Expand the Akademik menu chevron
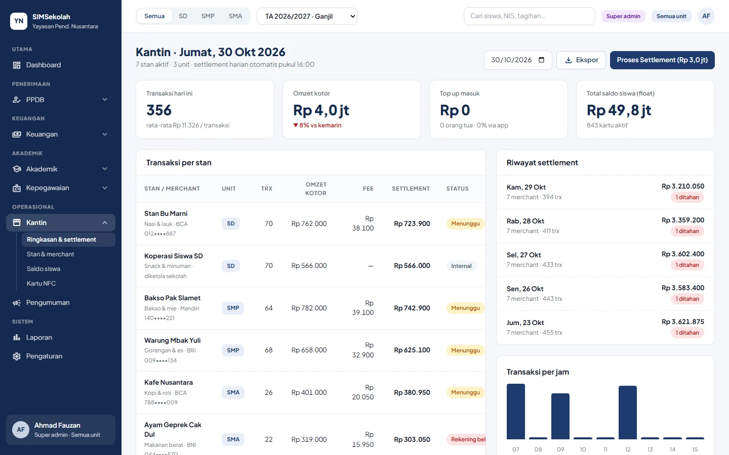Screen dimensions: 729x455 (105, 169)
